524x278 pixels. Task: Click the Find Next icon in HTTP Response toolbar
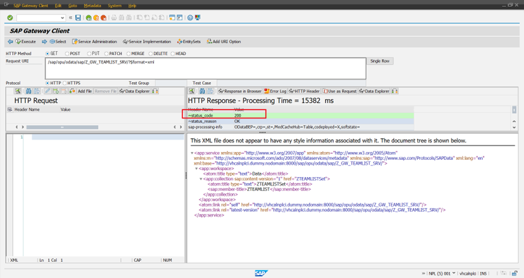point(210,91)
